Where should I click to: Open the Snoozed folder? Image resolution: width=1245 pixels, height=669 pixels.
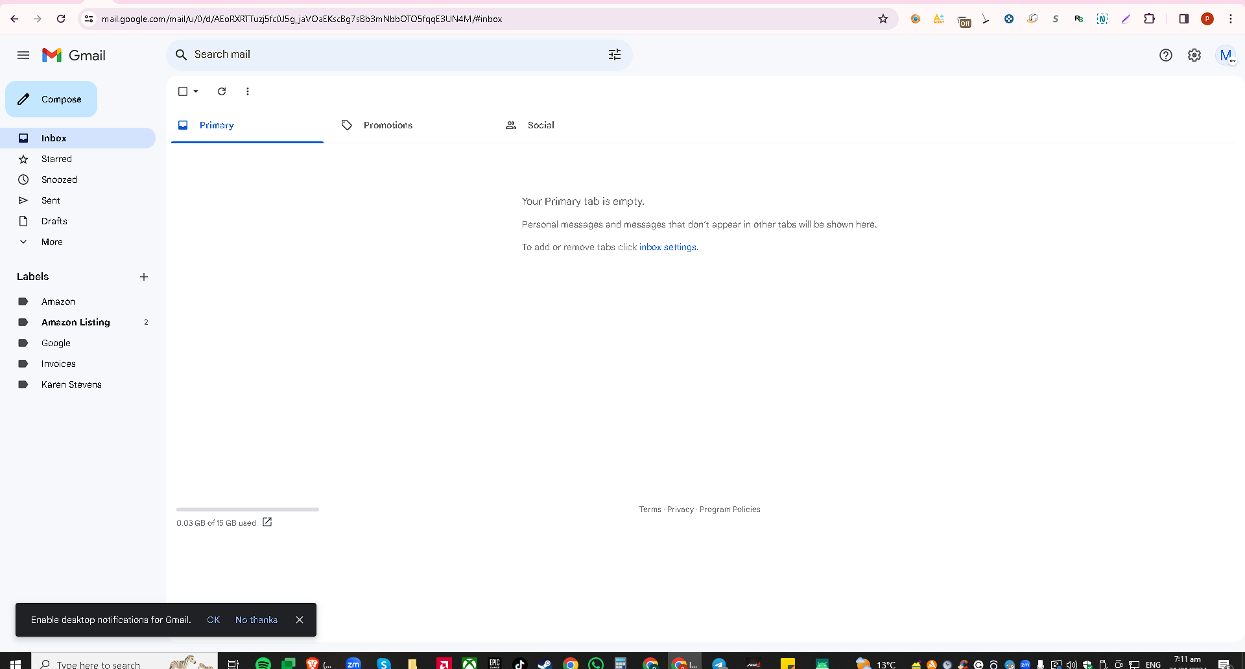[78, 180]
